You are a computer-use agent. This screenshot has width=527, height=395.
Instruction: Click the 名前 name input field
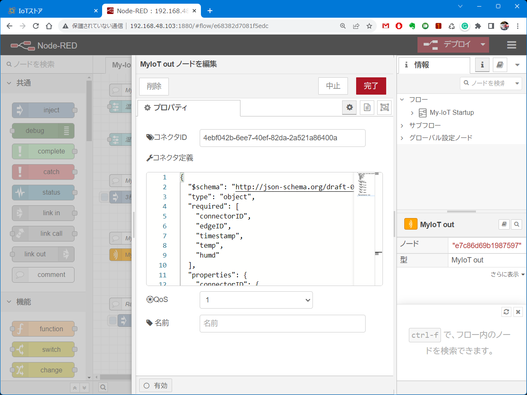282,323
